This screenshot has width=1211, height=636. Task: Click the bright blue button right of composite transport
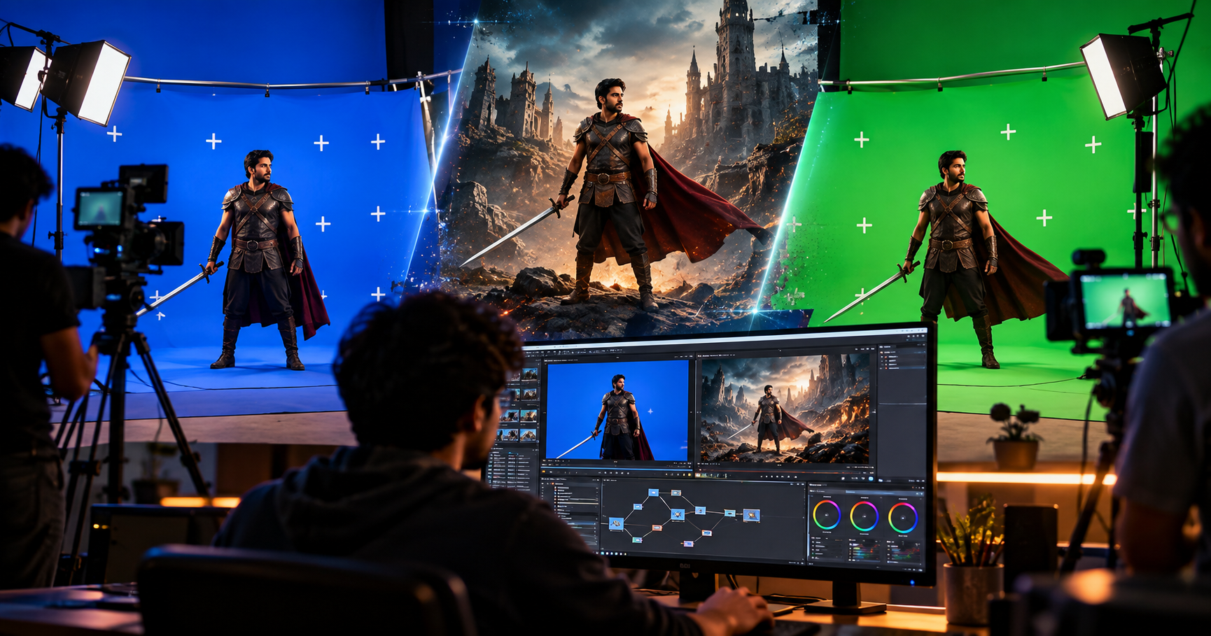click(x=870, y=479)
